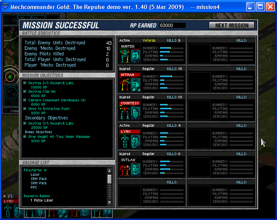Viewport: 277px width, 220px height.
Task: Click the 25000 RP reward text
Action: 39,128
